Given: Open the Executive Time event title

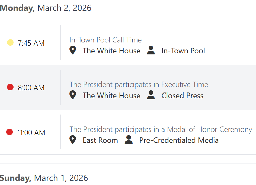Looking at the screenshot, I should point(139,85).
